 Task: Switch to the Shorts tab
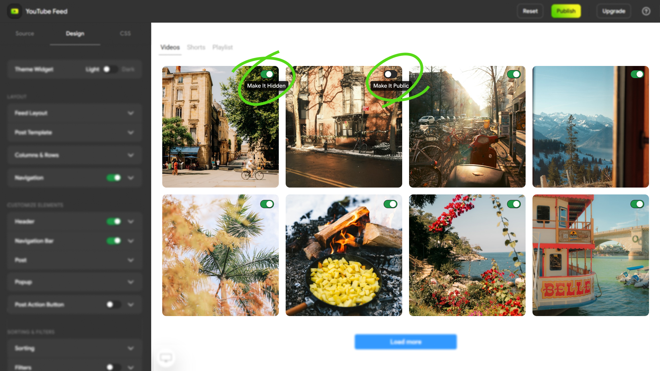pos(196,47)
